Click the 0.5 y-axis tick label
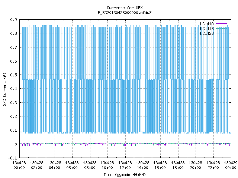Image resolution: width=238 pixels, height=178 pixels. (x=13, y=75)
